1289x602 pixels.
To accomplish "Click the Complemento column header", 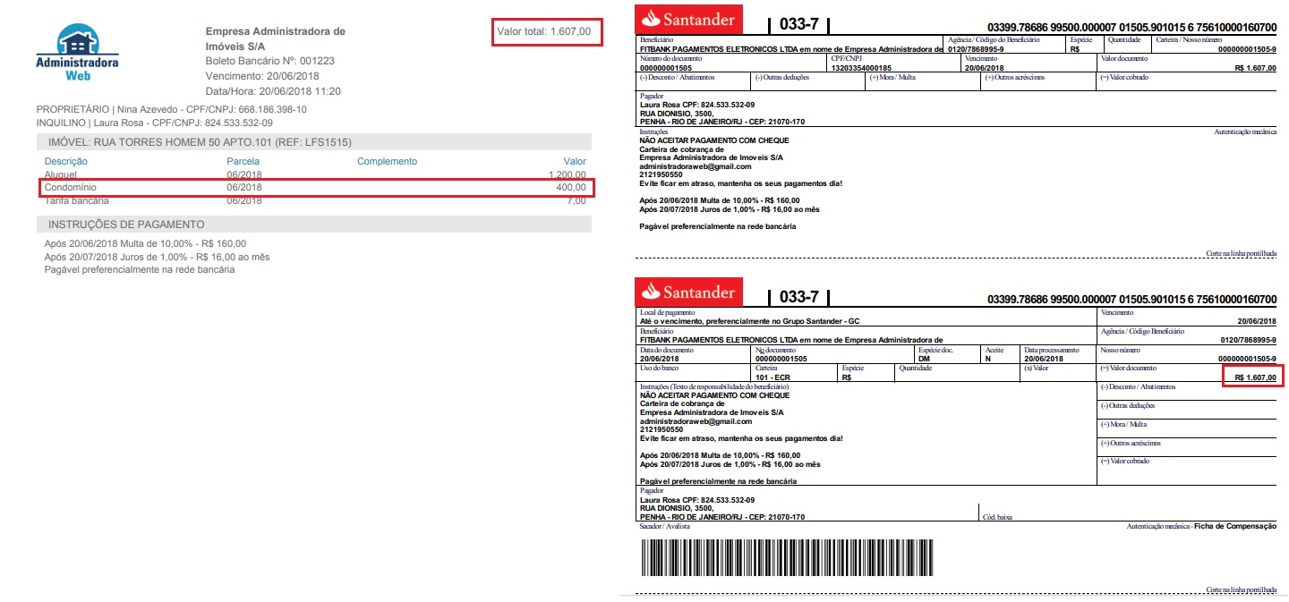I will [387, 161].
